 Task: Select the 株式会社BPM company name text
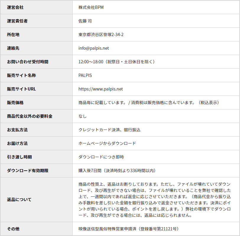91,7
